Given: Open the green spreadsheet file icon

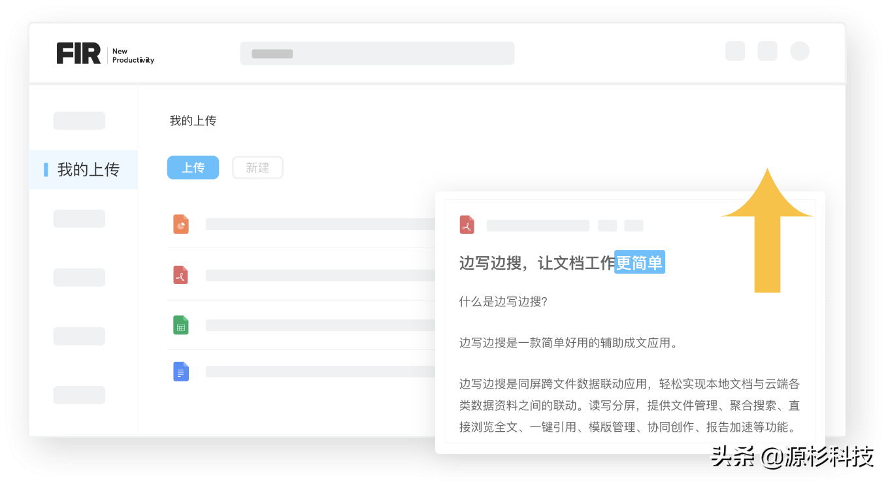Looking at the screenshot, I should [x=181, y=325].
